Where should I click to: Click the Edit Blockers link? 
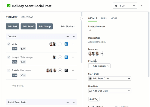pos(68,26)
